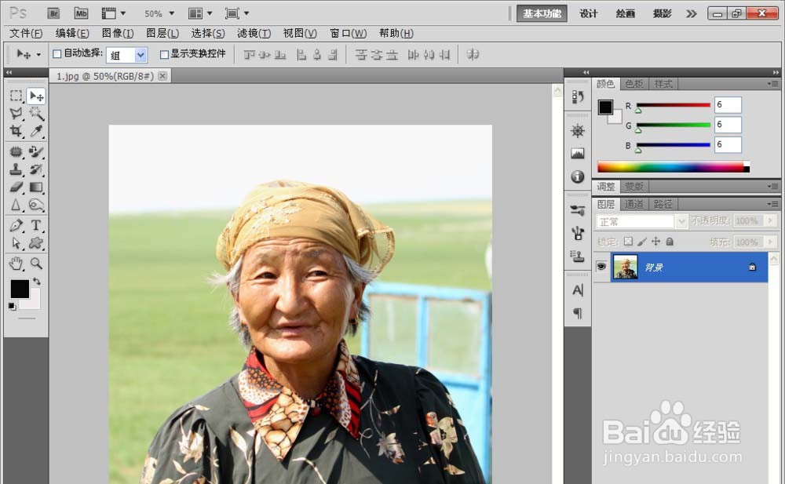
Task: Select the Path Selection tool
Action: [16, 243]
